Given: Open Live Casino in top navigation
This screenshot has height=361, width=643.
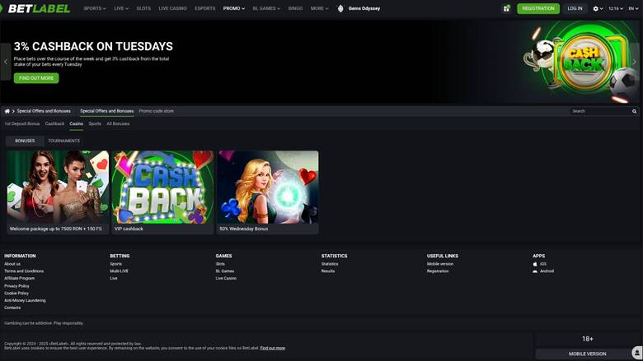Looking at the screenshot, I should (x=172, y=8).
